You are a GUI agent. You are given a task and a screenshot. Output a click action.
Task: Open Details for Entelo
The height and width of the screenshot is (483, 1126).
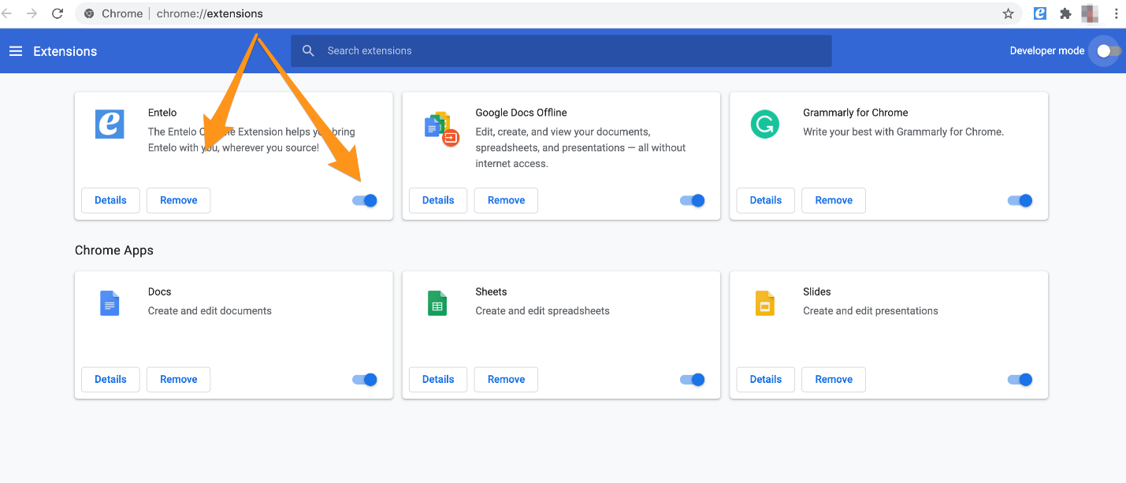tap(110, 200)
